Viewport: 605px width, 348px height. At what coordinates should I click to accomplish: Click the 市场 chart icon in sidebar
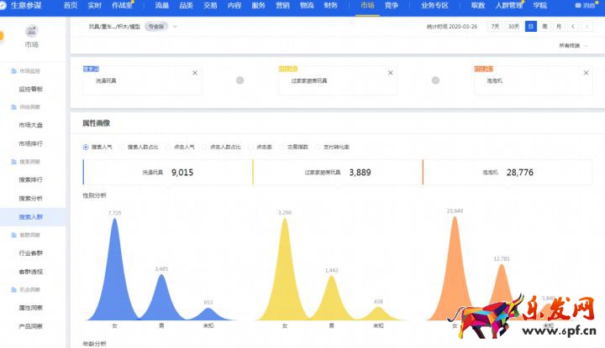[x=31, y=31]
